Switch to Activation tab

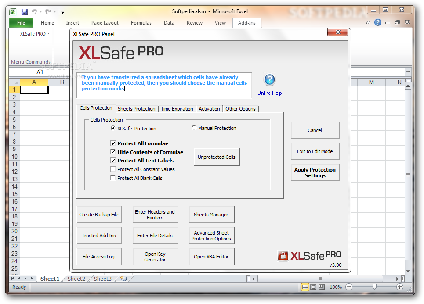point(209,109)
